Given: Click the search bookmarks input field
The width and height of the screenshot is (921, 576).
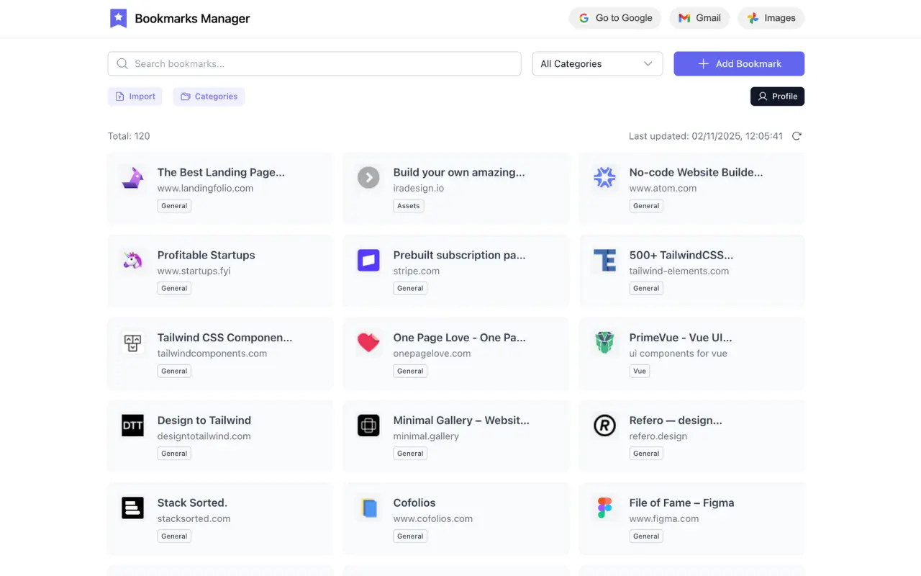Looking at the screenshot, I should pos(314,63).
